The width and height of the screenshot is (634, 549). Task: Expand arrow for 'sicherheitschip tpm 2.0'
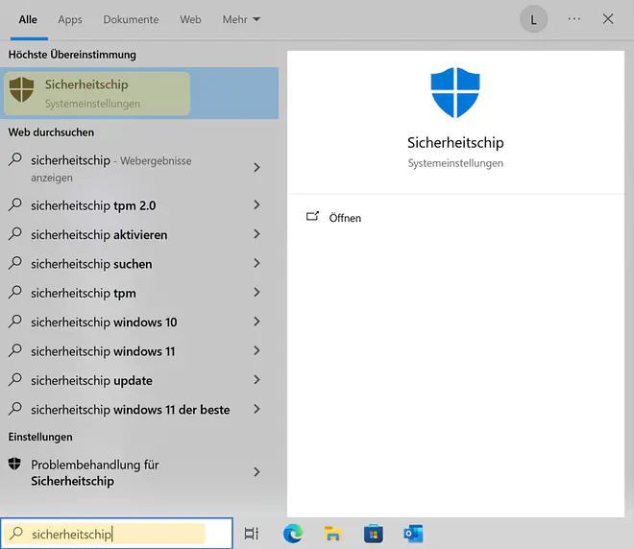point(256,204)
